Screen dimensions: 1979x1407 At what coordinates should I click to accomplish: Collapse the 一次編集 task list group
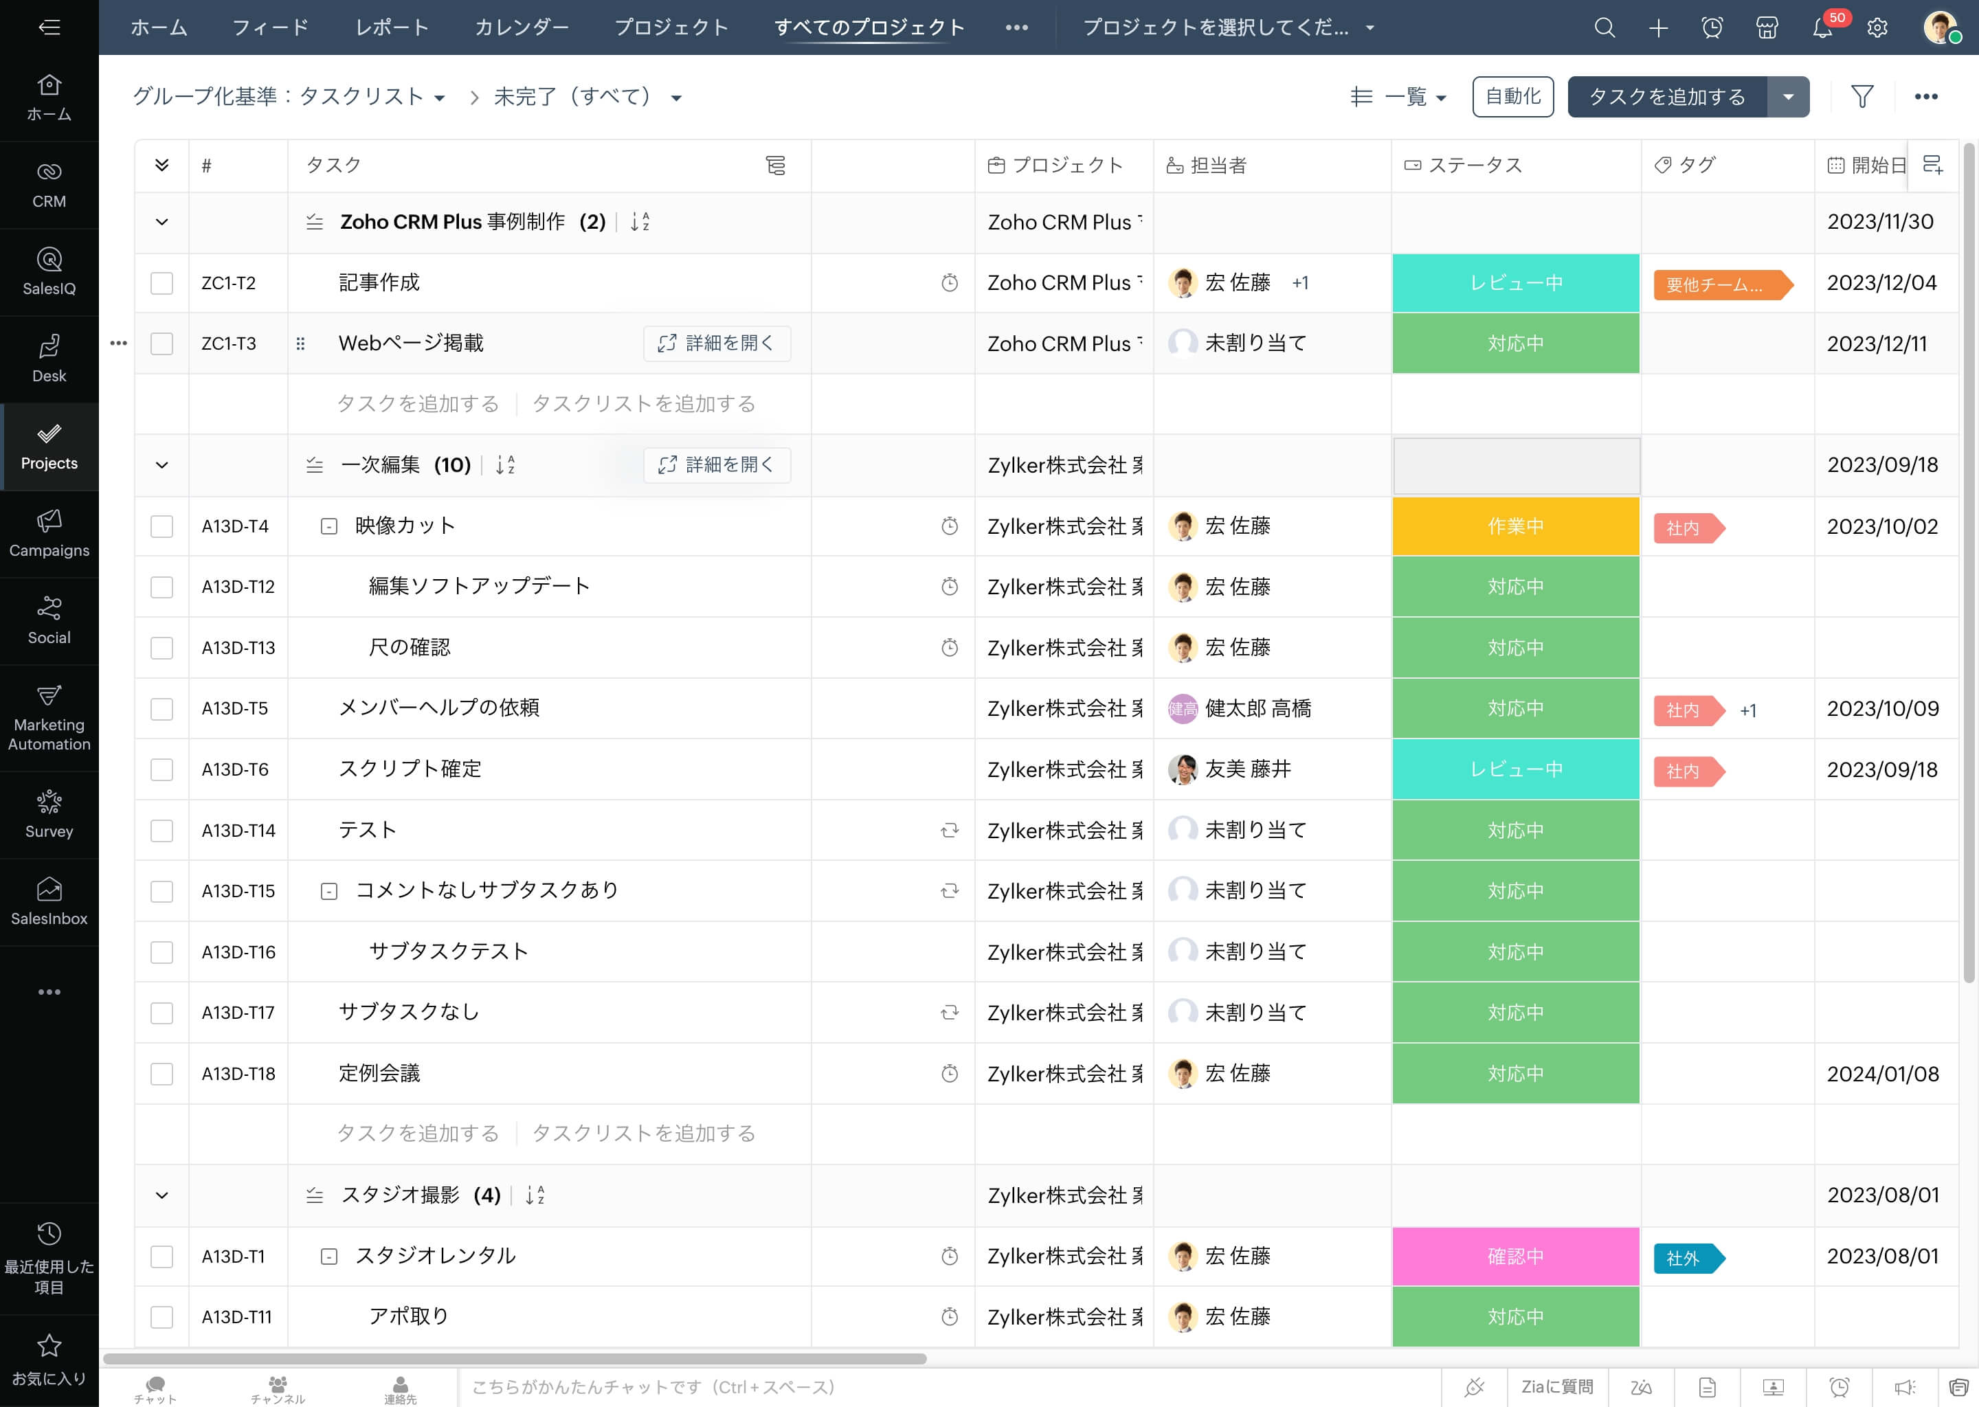[x=162, y=465]
